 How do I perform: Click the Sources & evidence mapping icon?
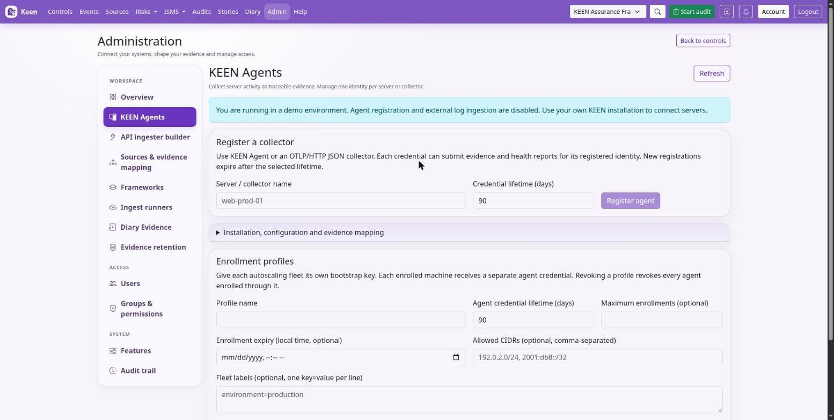tap(113, 162)
